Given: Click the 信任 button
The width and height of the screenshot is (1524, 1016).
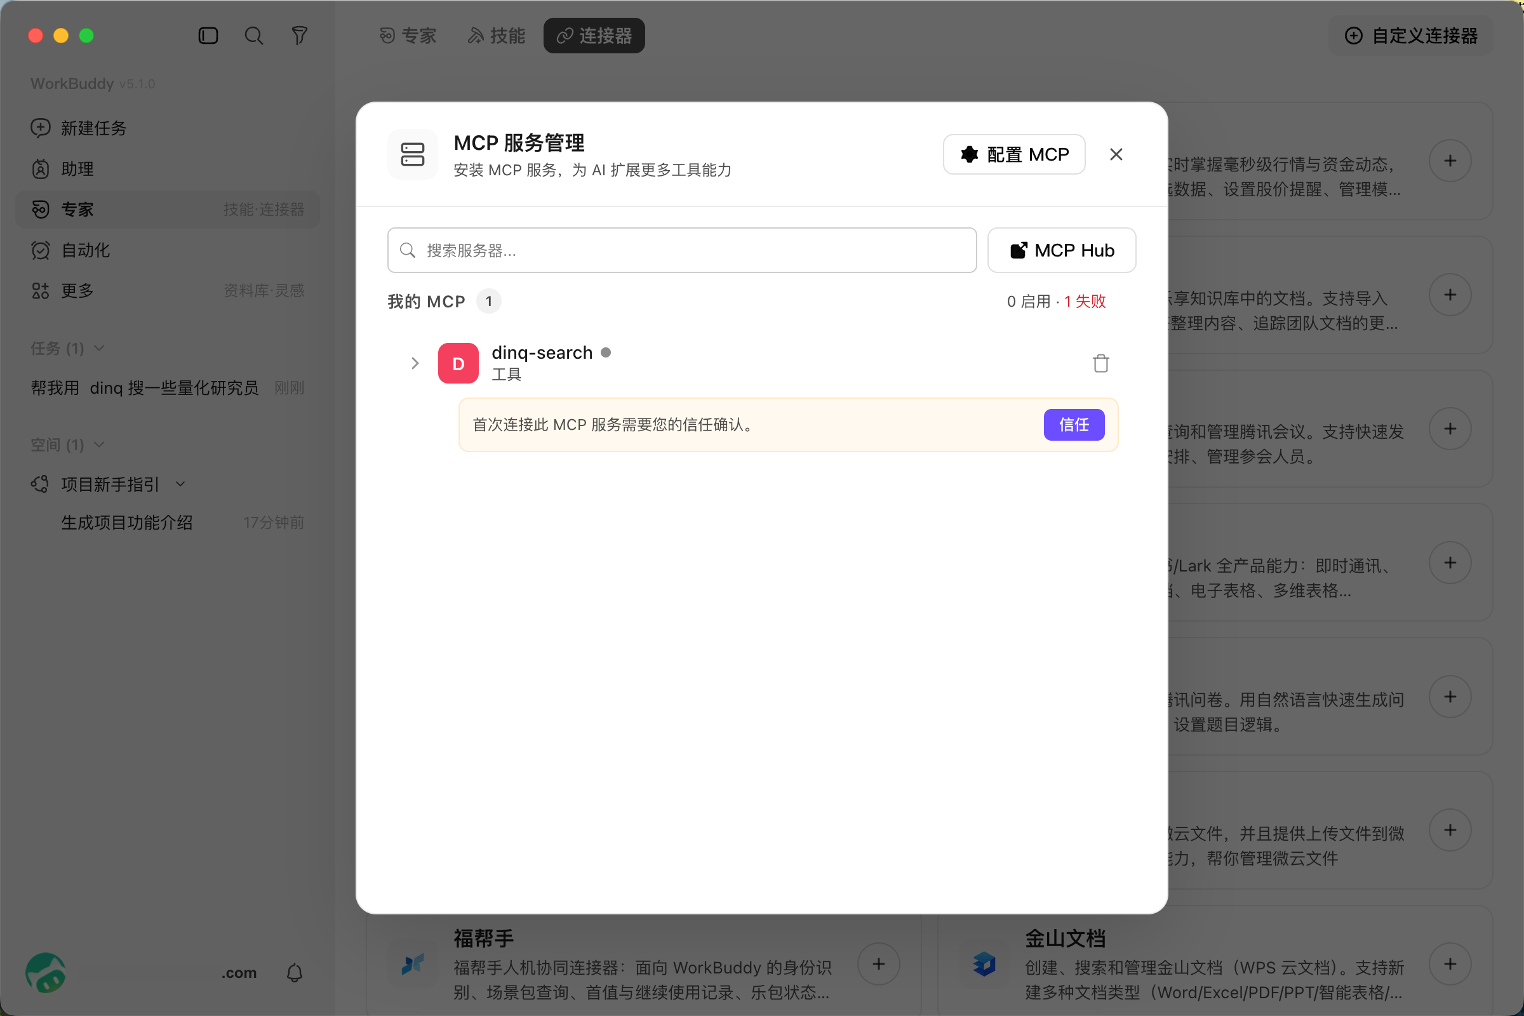Looking at the screenshot, I should click(1074, 425).
